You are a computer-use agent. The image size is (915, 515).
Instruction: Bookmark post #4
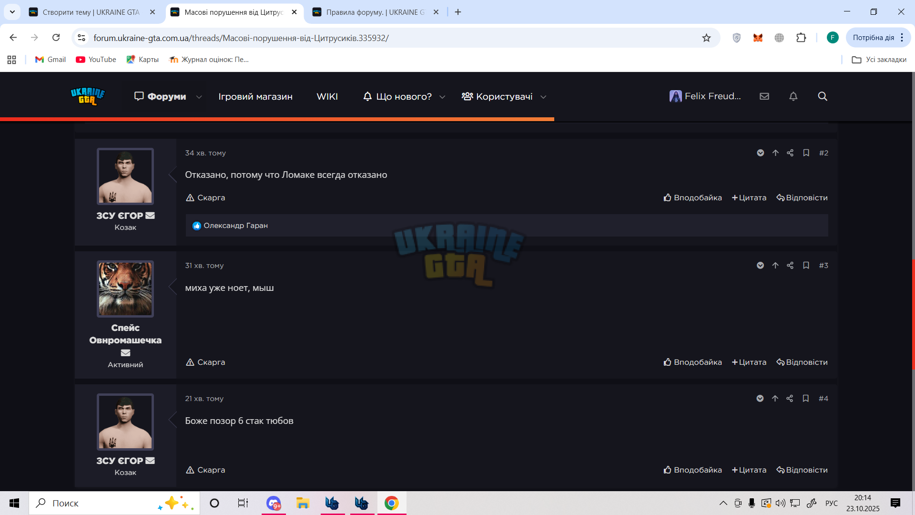pyautogui.click(x=805, y=398)
